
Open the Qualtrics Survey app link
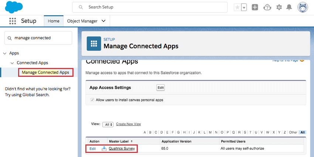point(122,149)
